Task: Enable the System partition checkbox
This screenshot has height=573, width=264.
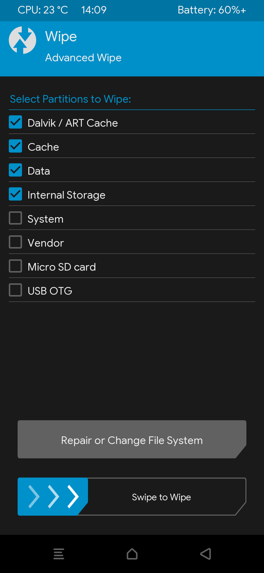Action: point(16,218)
